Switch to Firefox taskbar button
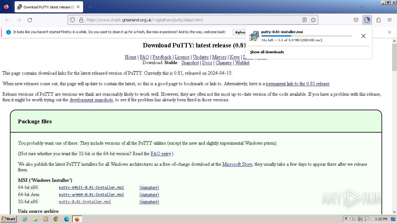Viewport: 397px width, 223px height. tap(77, 219)
